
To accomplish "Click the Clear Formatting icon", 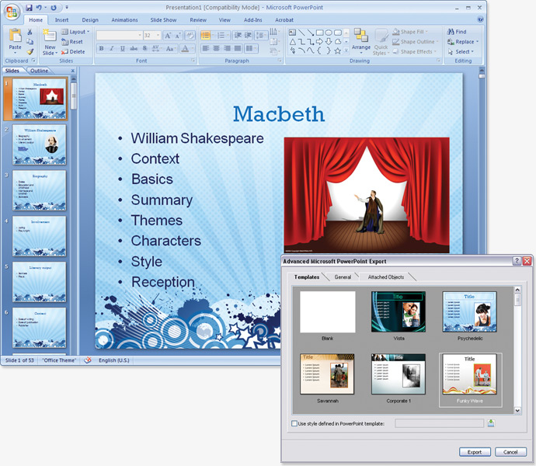I will click(190, 35).
